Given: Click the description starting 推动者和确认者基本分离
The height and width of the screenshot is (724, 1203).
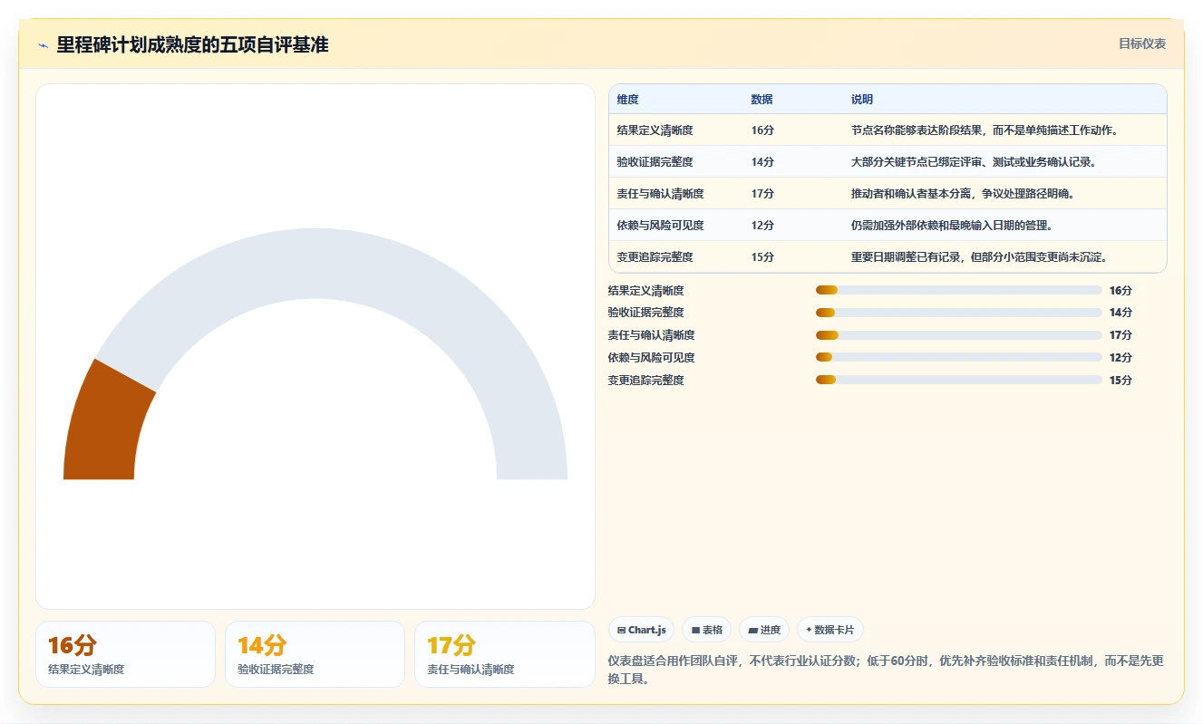Looking at the screenshot, I should [x=962, y=194].
